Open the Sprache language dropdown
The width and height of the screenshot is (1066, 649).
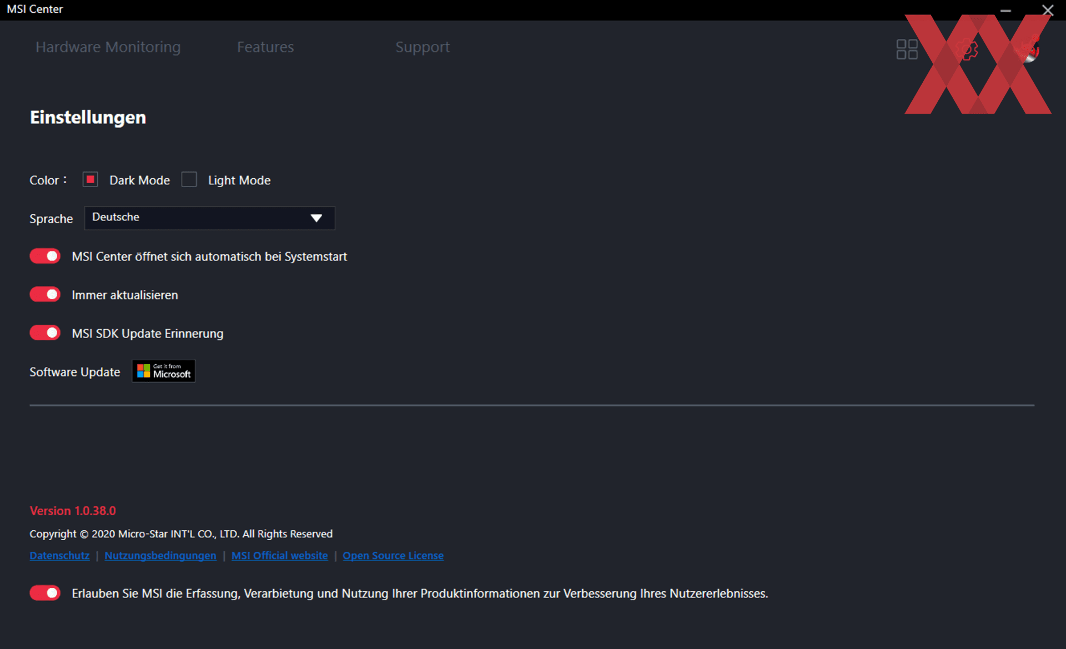coord(209,218)
